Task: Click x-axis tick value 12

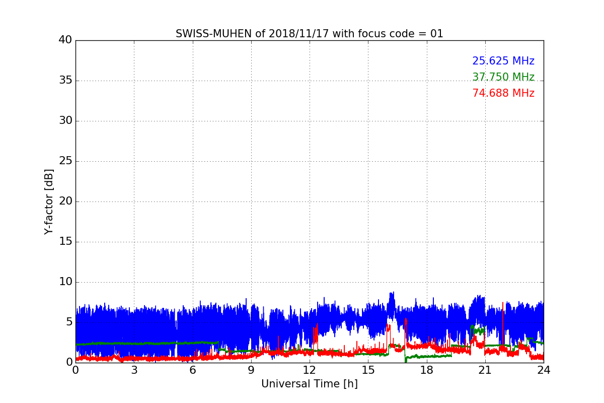Action: [310, 370]
